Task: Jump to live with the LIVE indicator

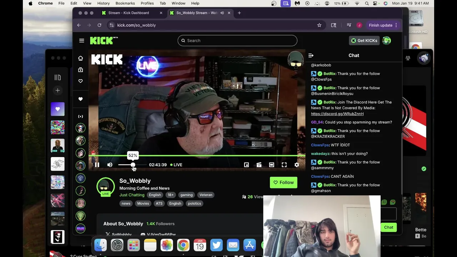Action: coord(176,165)
